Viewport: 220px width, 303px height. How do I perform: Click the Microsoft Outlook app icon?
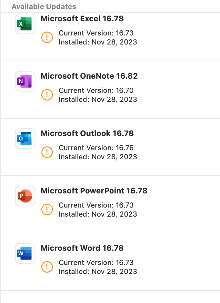point(25,138)
